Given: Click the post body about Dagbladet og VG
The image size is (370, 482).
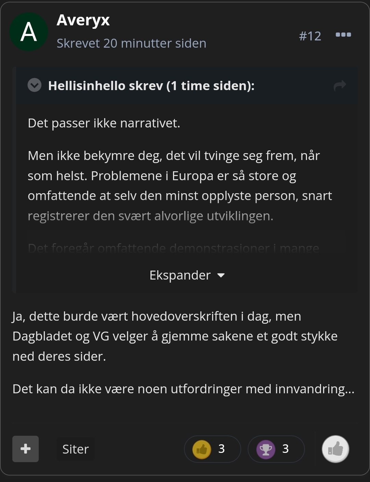Looking at the screenshot, I should click(175, 336).
